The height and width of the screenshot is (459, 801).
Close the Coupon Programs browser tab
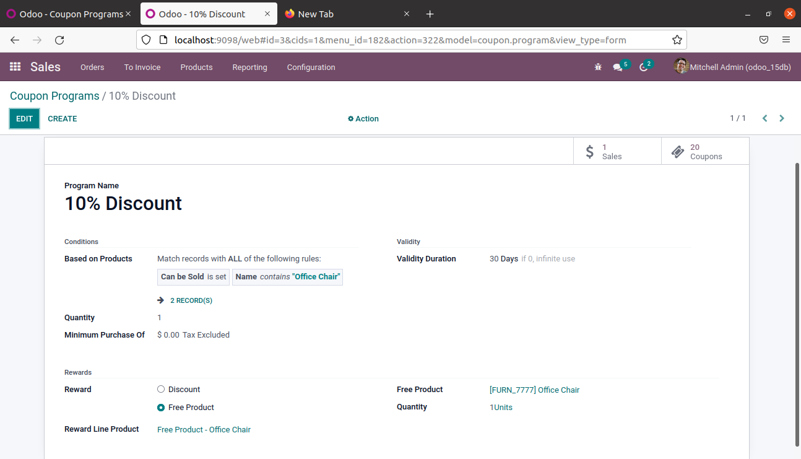pyautogui.click(x=128, y=14)
